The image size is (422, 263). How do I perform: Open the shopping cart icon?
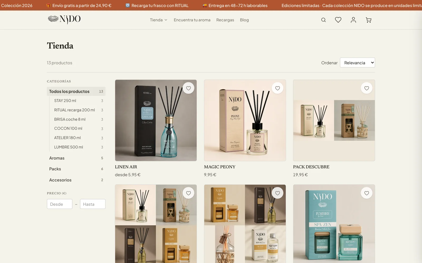368,20
